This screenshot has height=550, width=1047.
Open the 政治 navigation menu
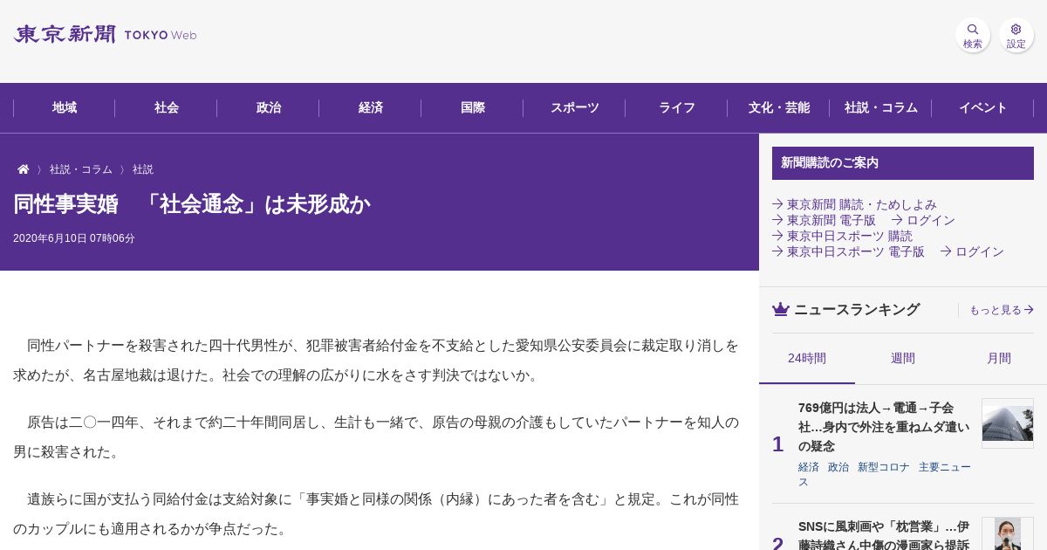coord(269,107)
